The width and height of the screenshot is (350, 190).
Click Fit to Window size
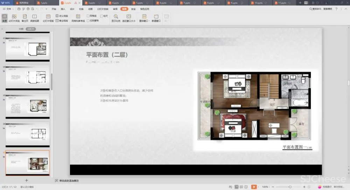(129, 18)
